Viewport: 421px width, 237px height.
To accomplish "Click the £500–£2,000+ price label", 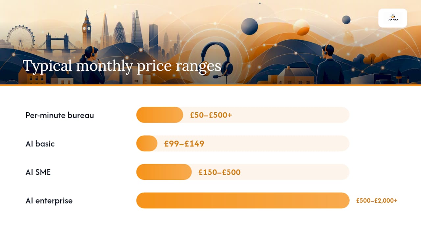I will 377,200.
